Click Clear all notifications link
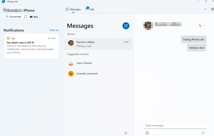 click(54, 30)
